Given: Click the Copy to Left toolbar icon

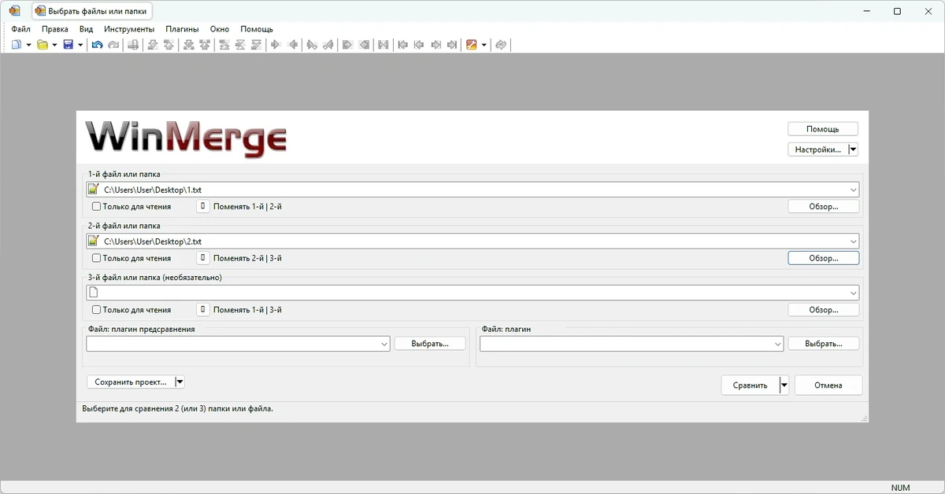Looking at the screenshot, I should [x=293, y=45].
